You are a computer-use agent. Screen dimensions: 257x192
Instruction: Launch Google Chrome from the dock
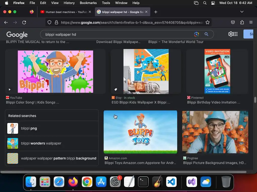87,182
